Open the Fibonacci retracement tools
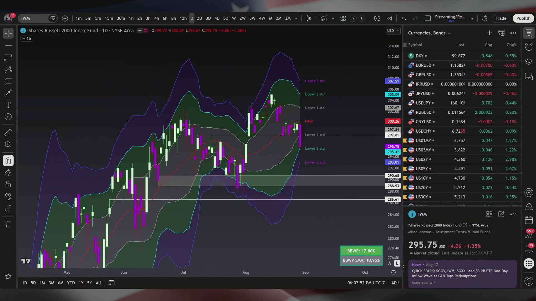536x301 pixels. coord(8,57)
